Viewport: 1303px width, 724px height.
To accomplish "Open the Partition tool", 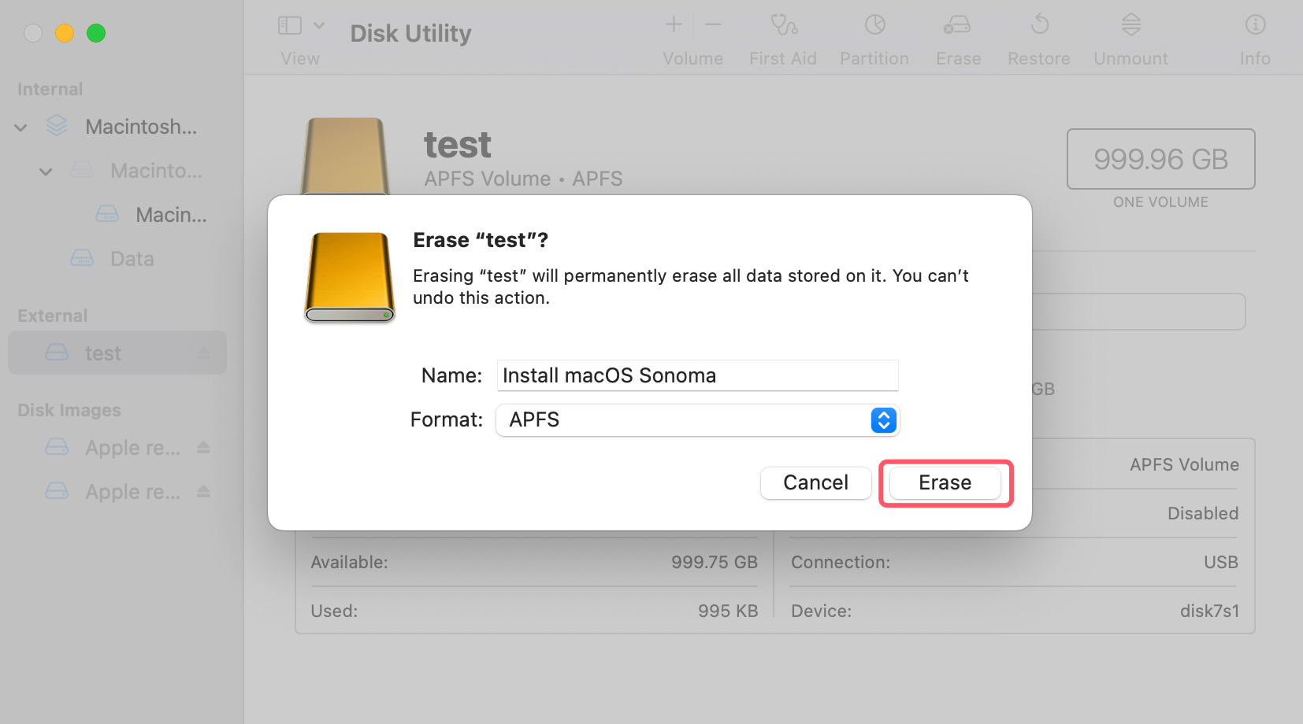I will (x=874, y=35).
